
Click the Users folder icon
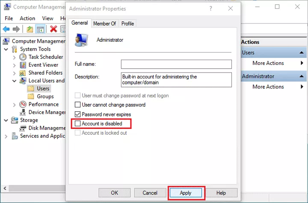(31, 89)
